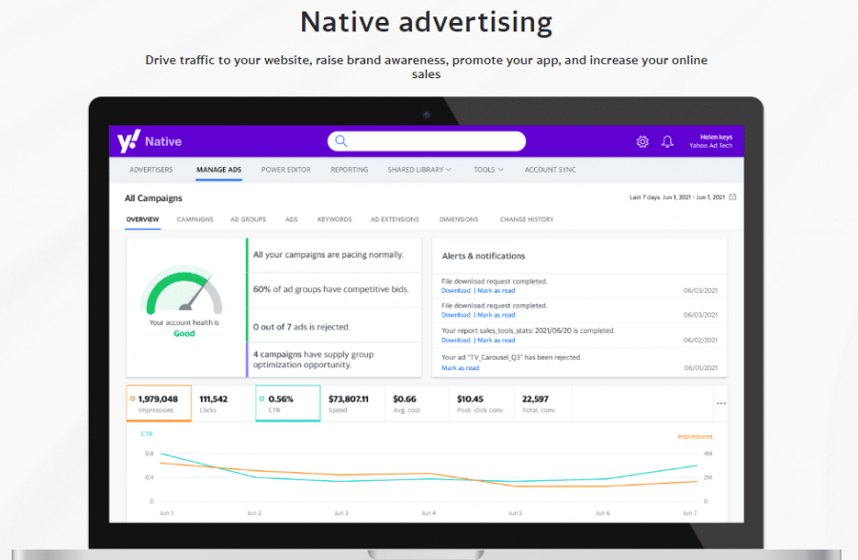Switch to Change History sub-tab

[526, 219]
